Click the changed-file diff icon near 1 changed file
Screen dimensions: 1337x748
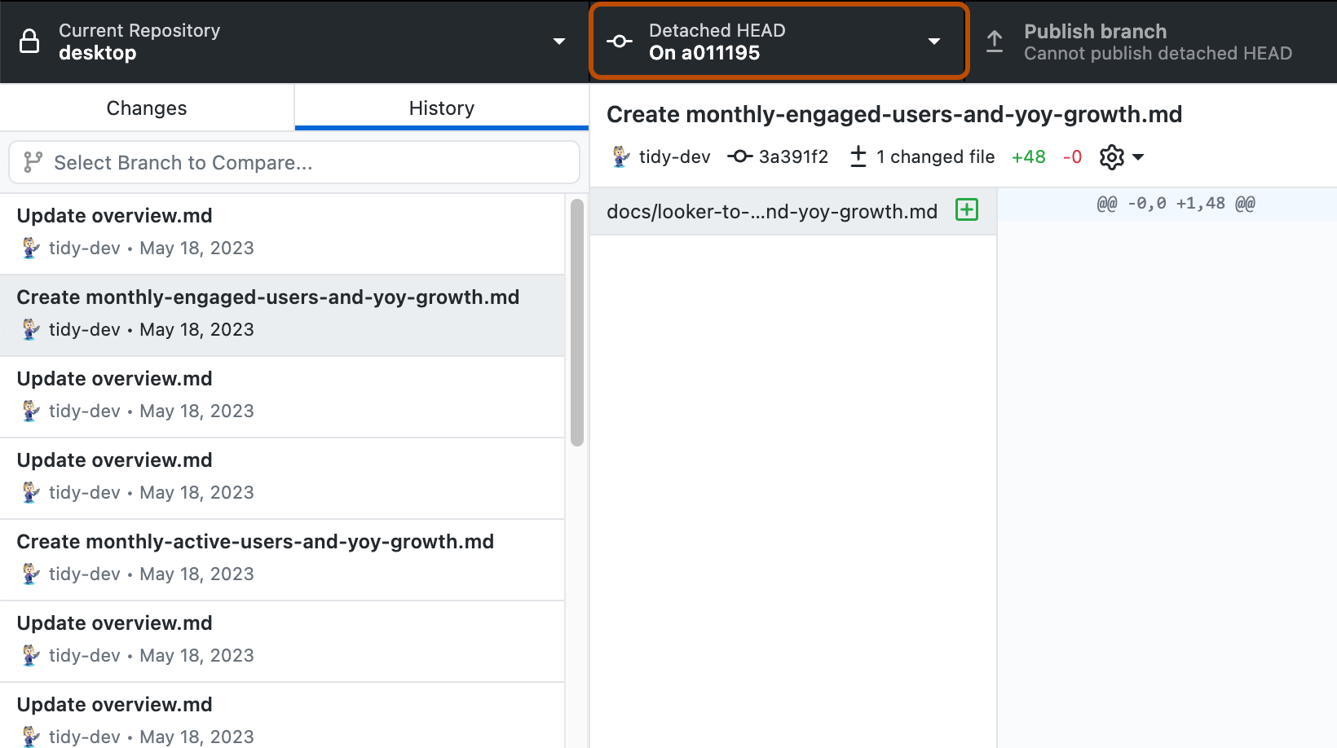pyautogui.click(x=858, y=156)
